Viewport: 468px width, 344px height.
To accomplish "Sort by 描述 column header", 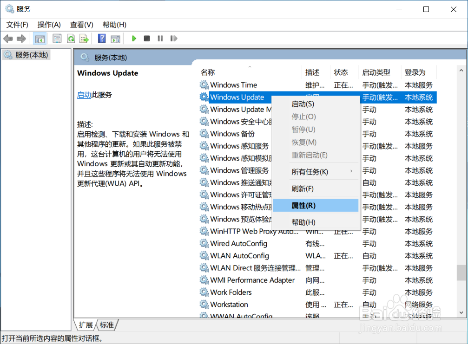I will [x=316, y=72].
